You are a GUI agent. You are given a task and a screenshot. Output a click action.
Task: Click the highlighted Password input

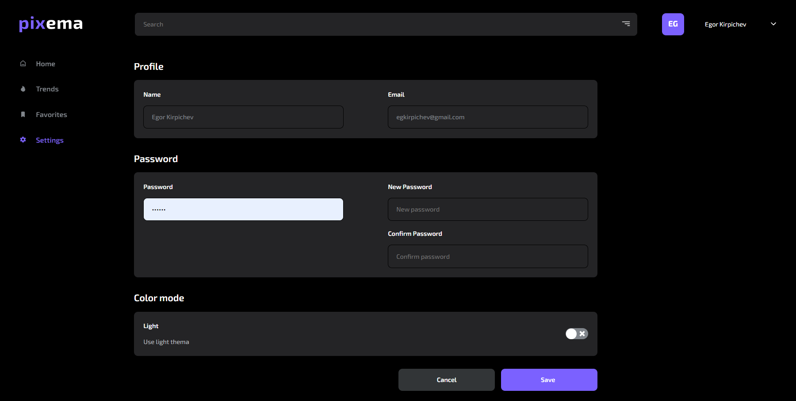click(243, 209)
